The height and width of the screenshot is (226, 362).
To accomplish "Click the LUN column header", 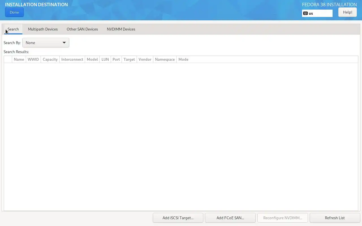I will (x=105, y=59).
